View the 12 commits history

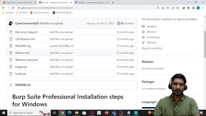click(127, 24)
